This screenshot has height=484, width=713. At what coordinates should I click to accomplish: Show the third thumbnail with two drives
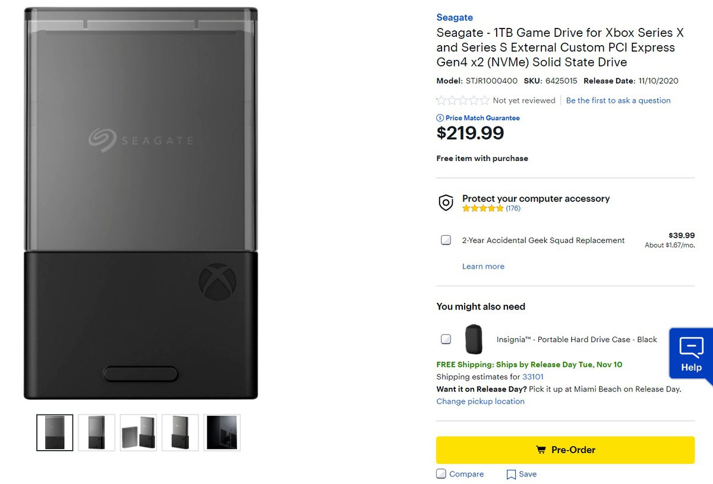tap(138, 432)
